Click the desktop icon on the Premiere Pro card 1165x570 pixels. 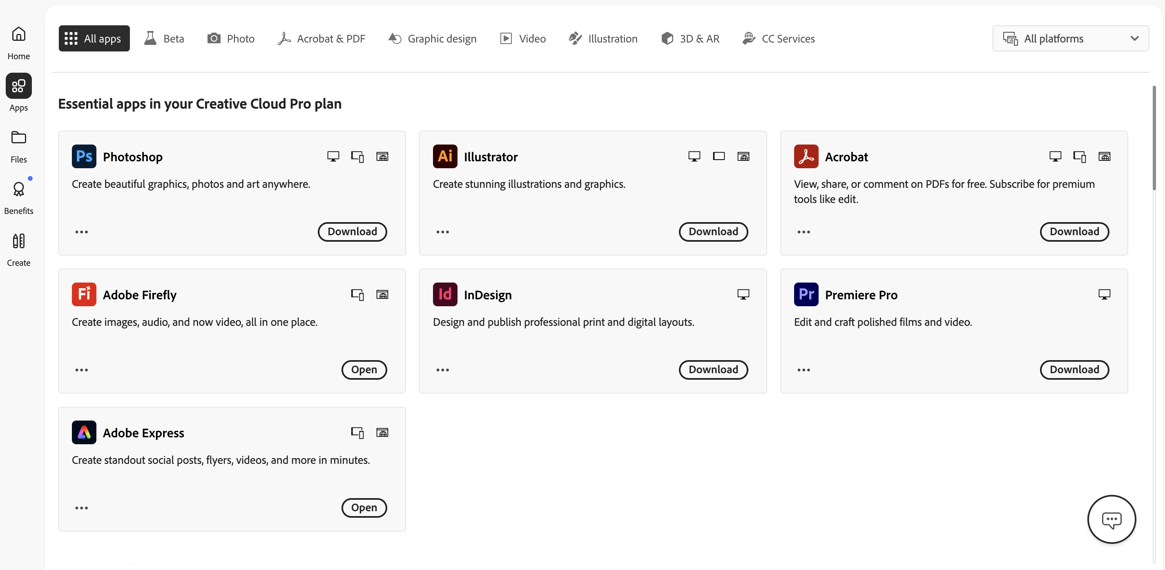click(1105, 294)
